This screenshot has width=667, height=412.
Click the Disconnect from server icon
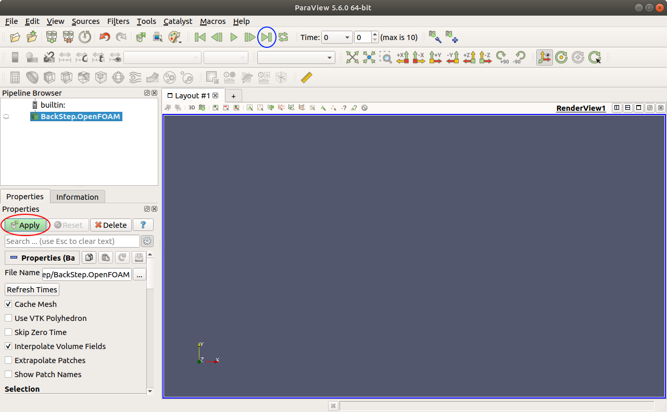click(68, 37)
